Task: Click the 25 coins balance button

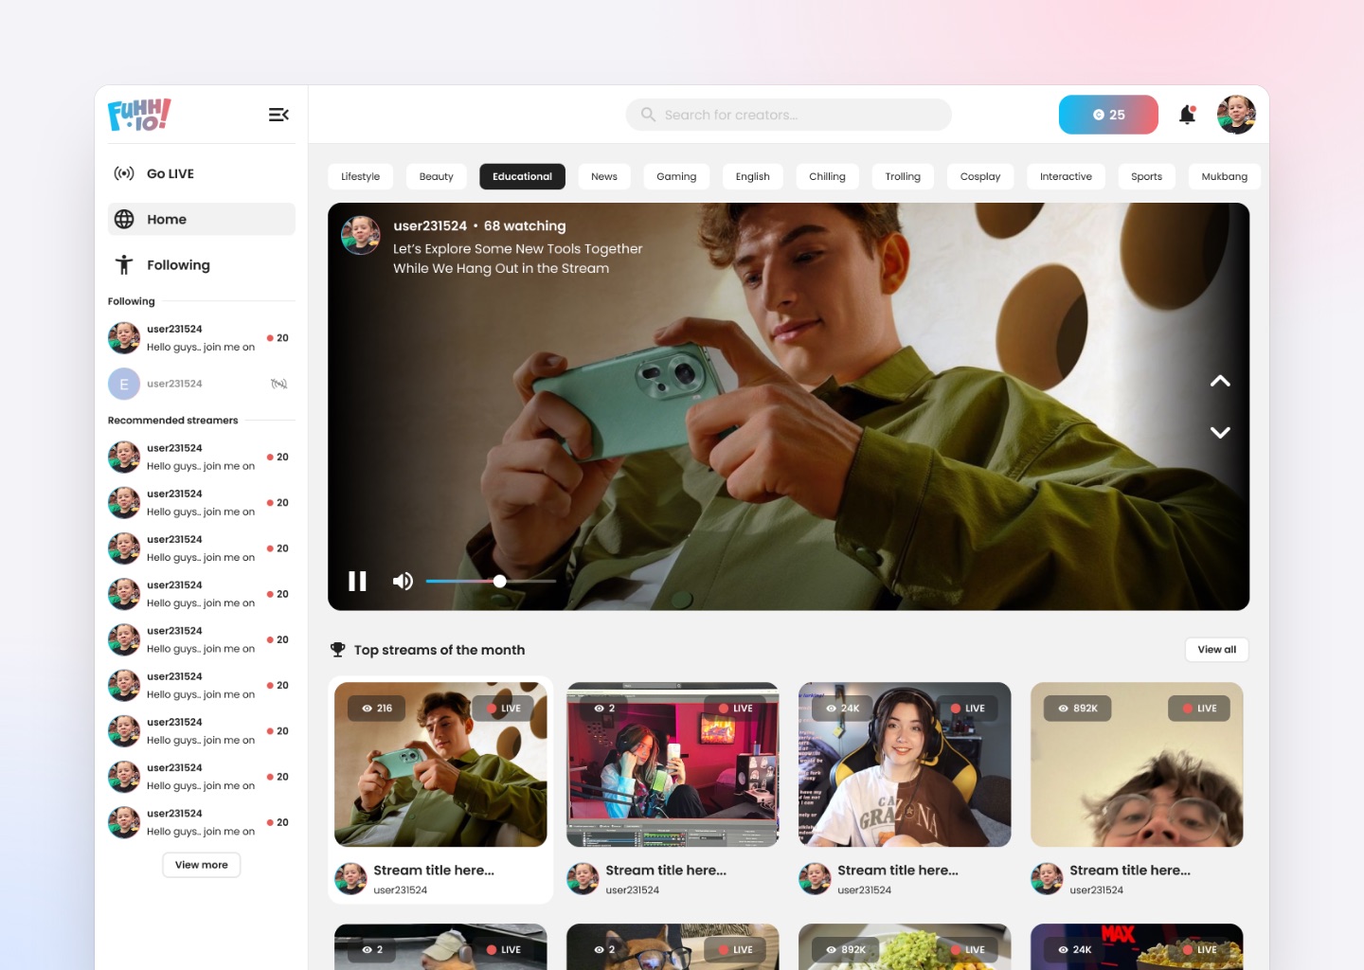Action: coord(1108,115)
